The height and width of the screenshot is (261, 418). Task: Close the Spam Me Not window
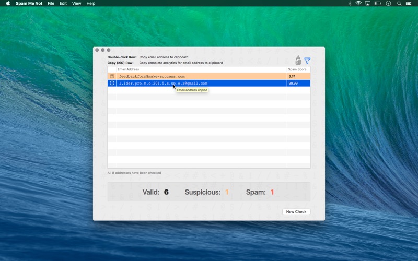coord(97,50)
